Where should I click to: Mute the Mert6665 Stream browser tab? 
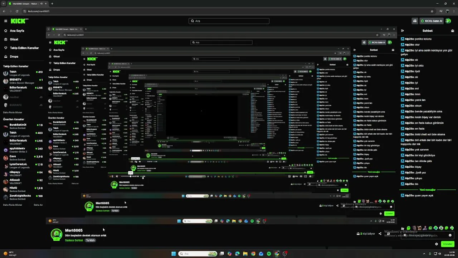coord(42,4)
